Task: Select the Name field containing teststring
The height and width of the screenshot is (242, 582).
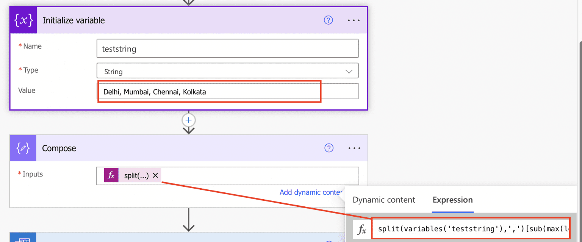Action: [x=227, y=48]
